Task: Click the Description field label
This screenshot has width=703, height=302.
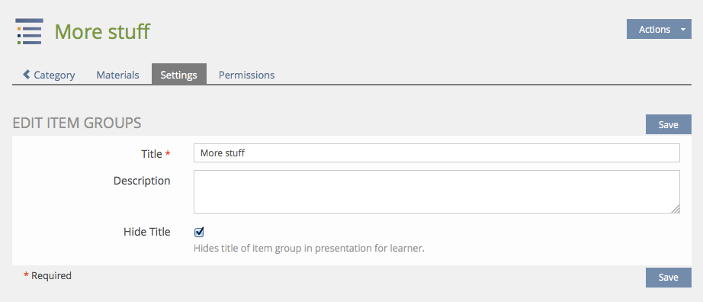Action: [x=142, y=181]
